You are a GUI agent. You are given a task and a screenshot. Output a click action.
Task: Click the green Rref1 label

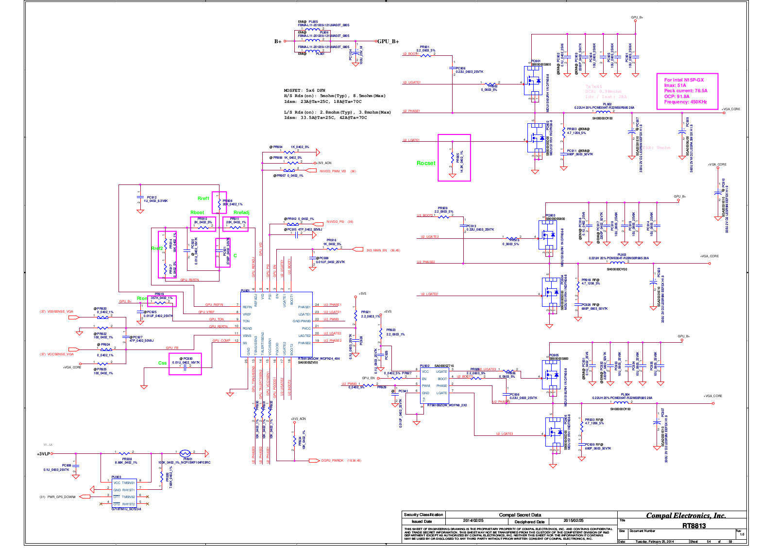203,198
